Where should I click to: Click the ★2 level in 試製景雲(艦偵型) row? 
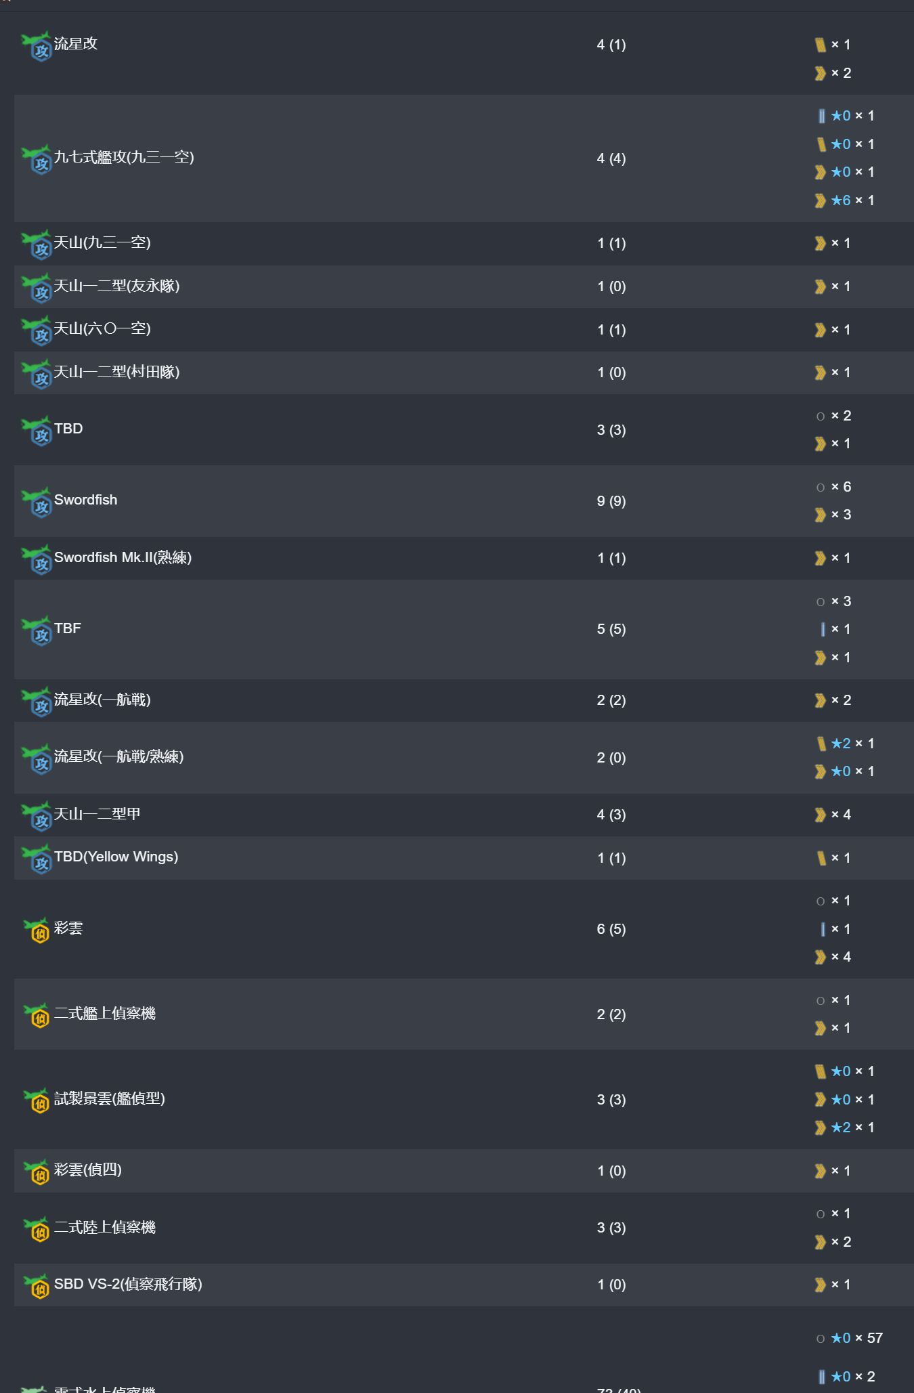click(841, 1128)
